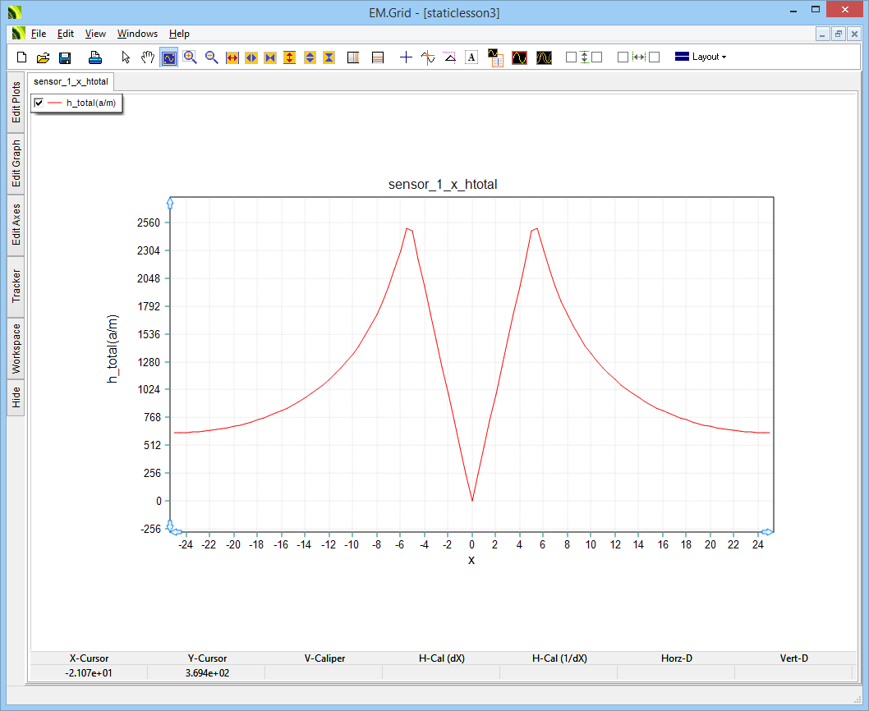Switch to the sensor_1_x_htotal tab
The width and height of the screenshot is (869, 711).
[x=71, y=82]
